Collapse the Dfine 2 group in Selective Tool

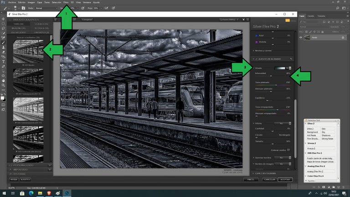306,124
